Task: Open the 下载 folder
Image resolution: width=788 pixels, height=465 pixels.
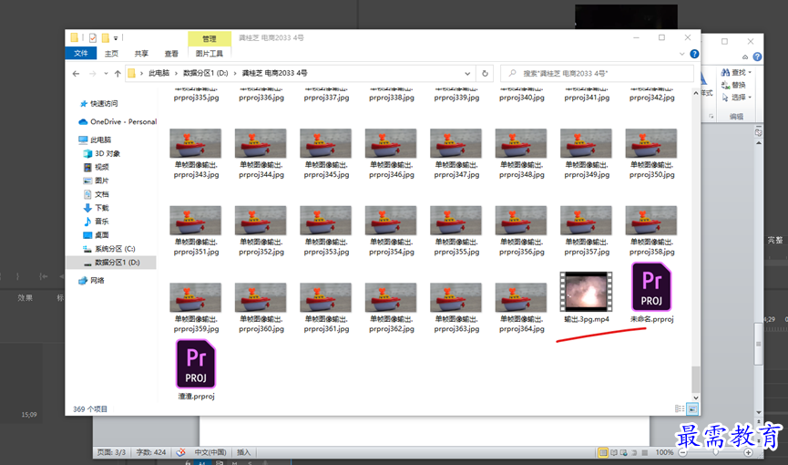Action: [102, 208]
